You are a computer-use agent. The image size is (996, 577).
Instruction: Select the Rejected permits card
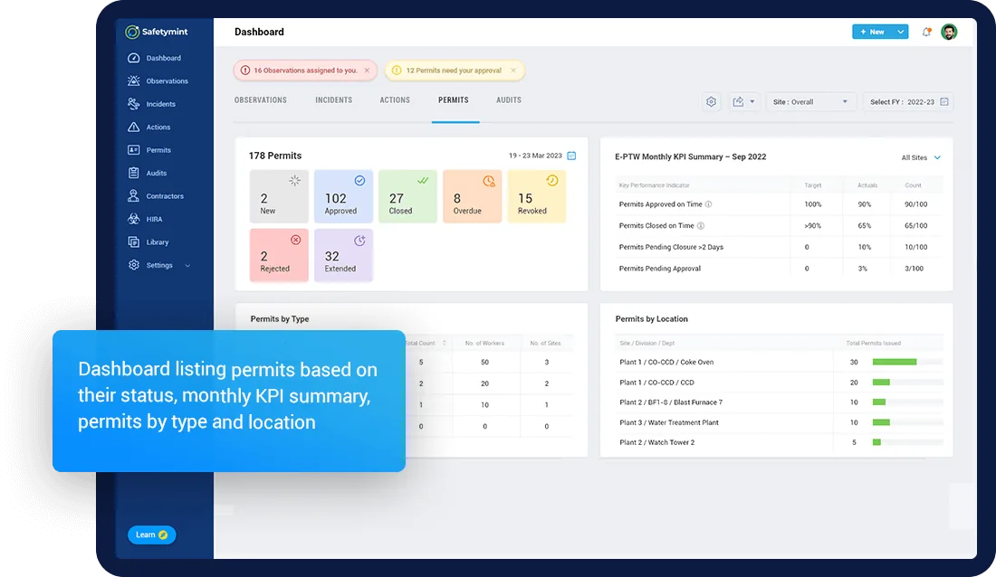(x=279, y=254)
